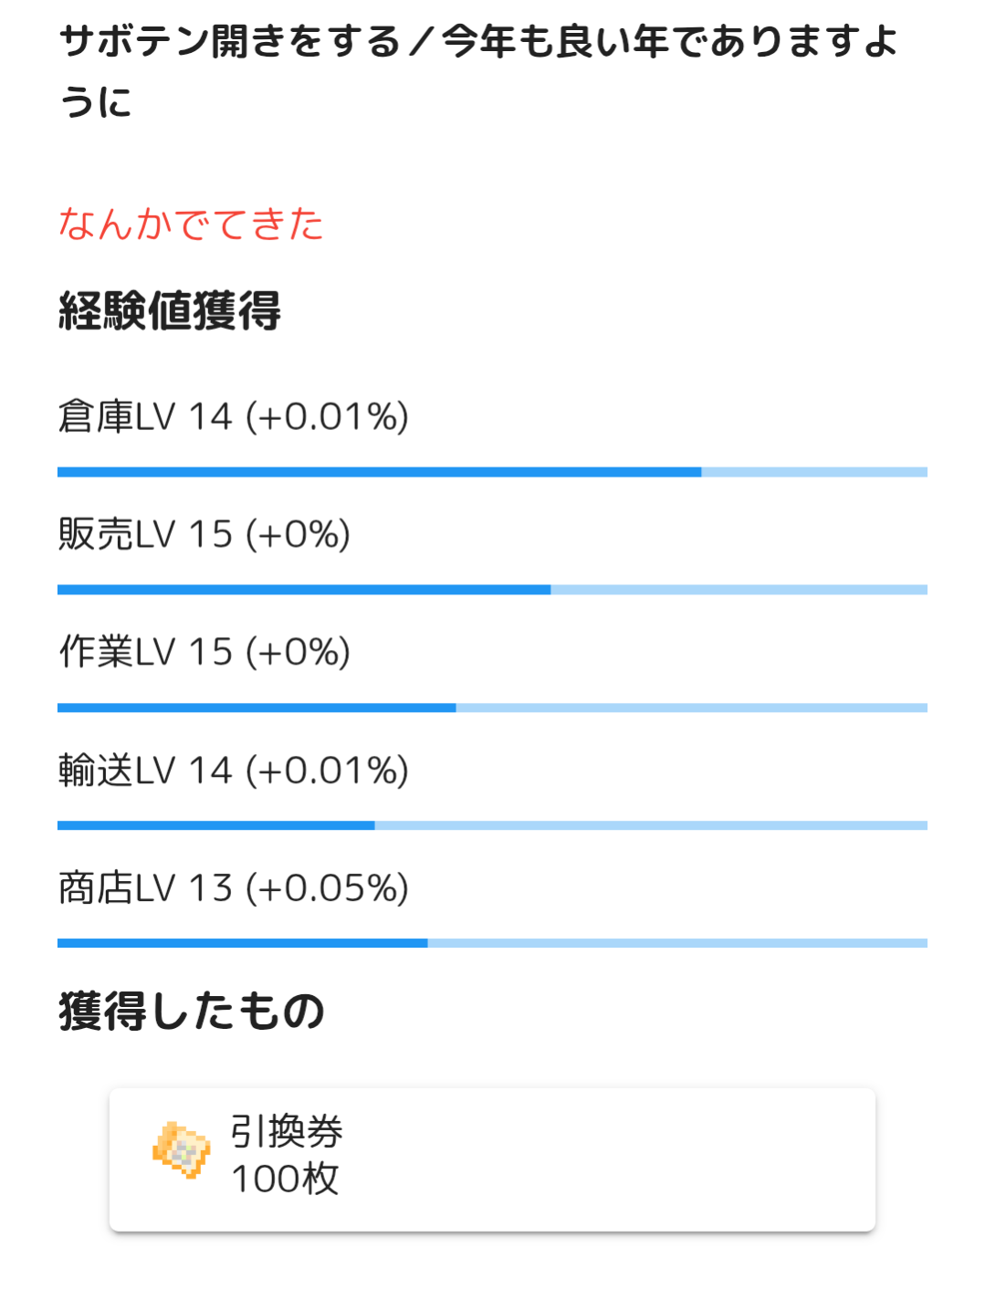Tap the 商店LV 13 experience label
The image size is (985, 1290).
point(233,888)
